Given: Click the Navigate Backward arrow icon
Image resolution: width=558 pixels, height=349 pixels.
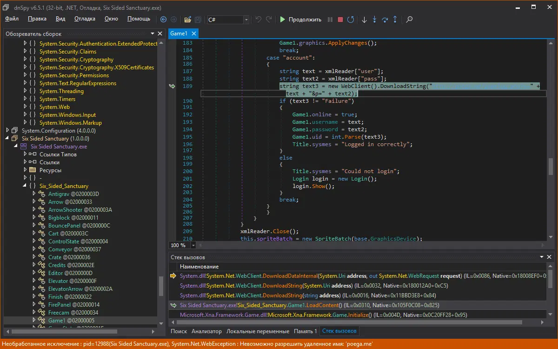Looking at the screenshot, I should 163,20.
